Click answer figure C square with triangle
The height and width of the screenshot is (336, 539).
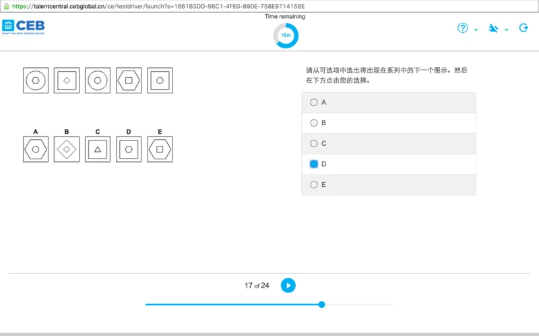[x=98, y=149]
